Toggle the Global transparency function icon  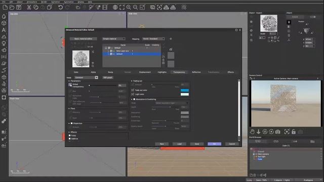tap(70, 85)
